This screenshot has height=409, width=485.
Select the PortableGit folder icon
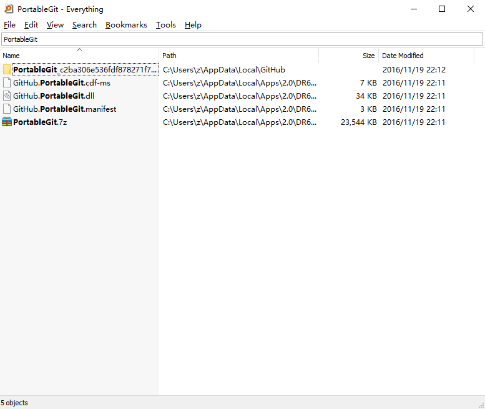click(x=7, y=69)
